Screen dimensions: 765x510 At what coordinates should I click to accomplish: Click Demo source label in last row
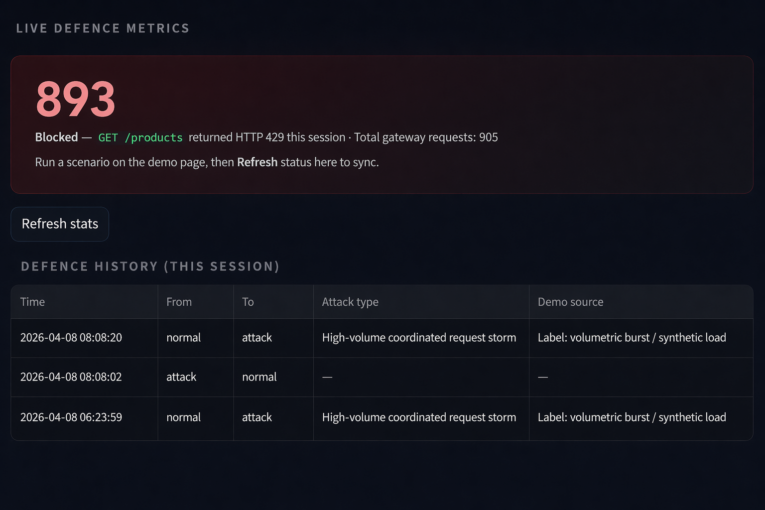(632, 417)
